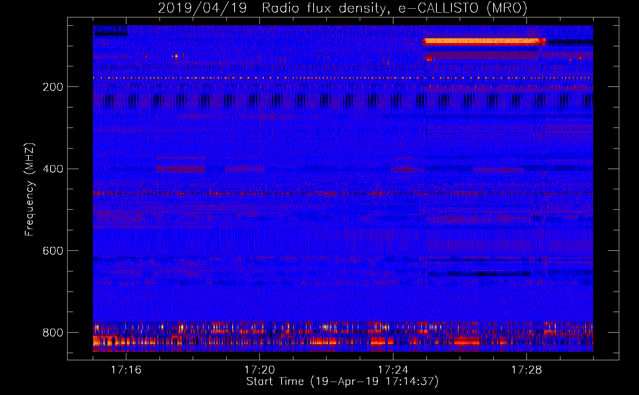Click the bright yellow emission band near the top right
The image size is (639, 395).
click(484, 41)
